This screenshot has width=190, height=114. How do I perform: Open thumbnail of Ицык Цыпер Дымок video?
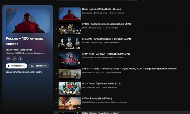(70, 14)
